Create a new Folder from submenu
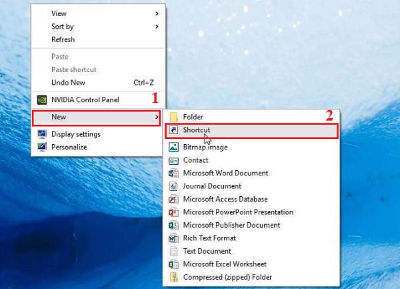400x289 pixels. [x=251, y=117]
